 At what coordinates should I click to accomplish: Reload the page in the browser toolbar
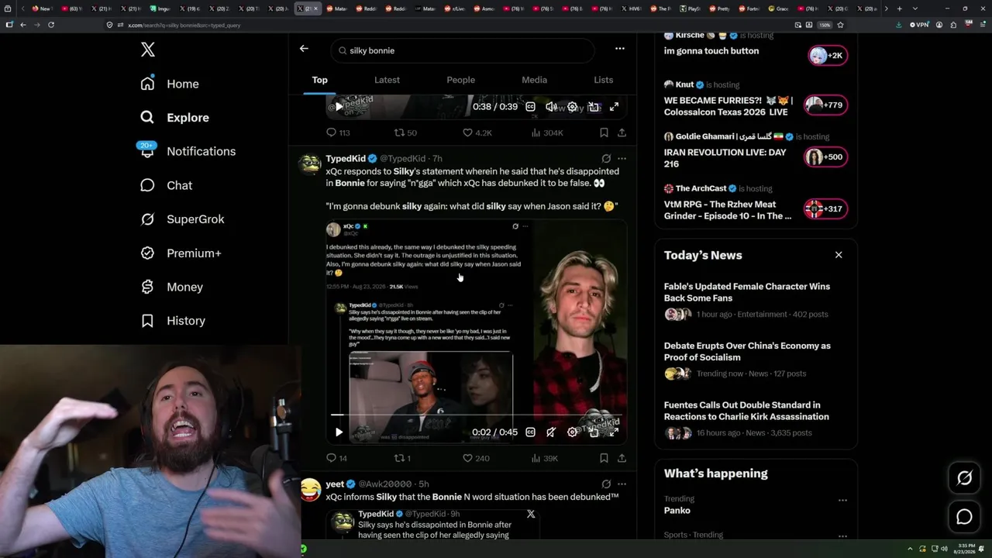point(51,25)
